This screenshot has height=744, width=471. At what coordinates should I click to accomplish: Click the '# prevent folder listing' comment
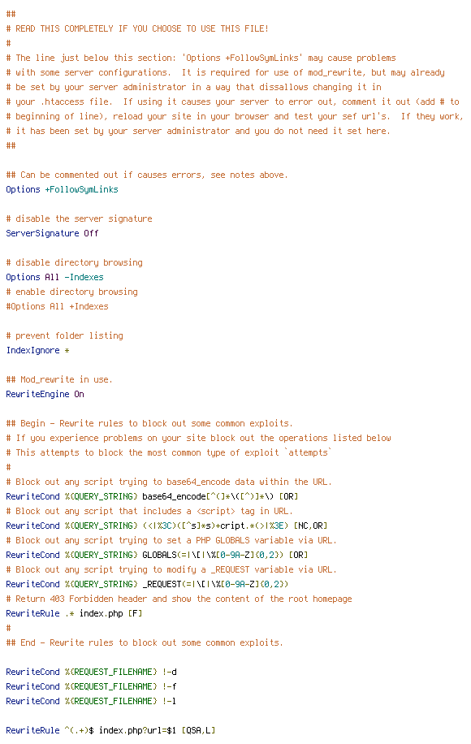click(x=64, y=335)
